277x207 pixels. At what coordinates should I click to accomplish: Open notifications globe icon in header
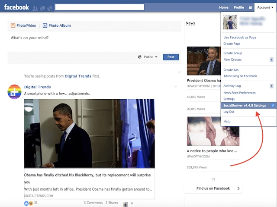point(50,8)
